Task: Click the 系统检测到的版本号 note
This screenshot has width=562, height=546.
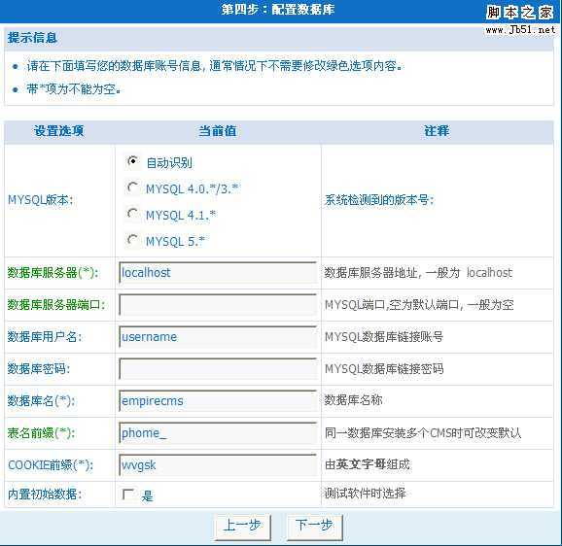Action: [379, 200]
